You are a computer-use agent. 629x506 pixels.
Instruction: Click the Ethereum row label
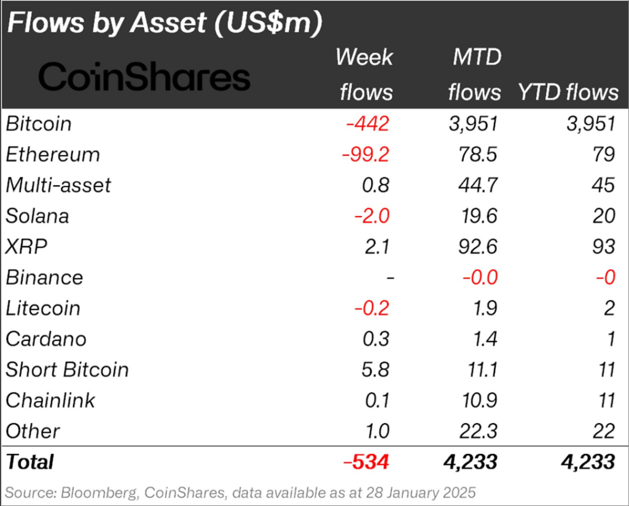pyautogui.click(x=52, y=155)
